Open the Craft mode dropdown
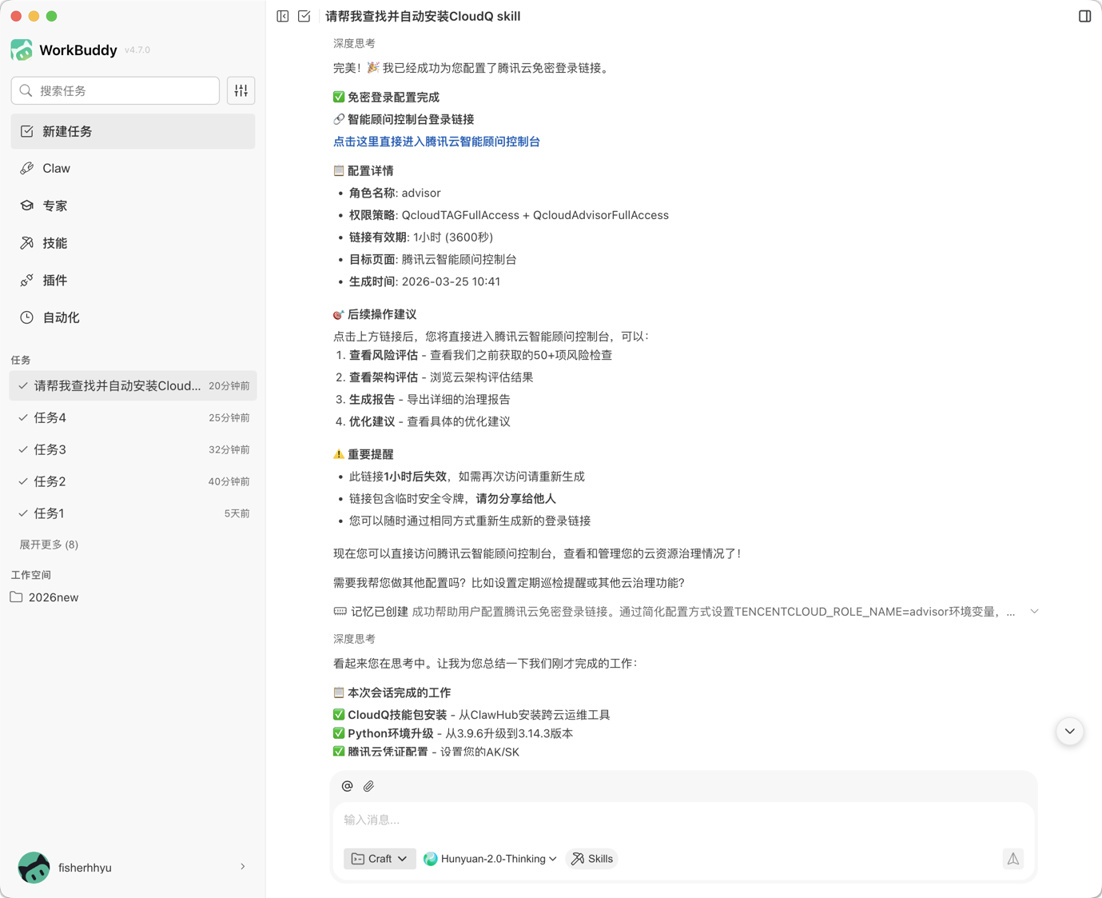Screen dimensions: 1102x898 pyautogui.click(x=380, y=859)
